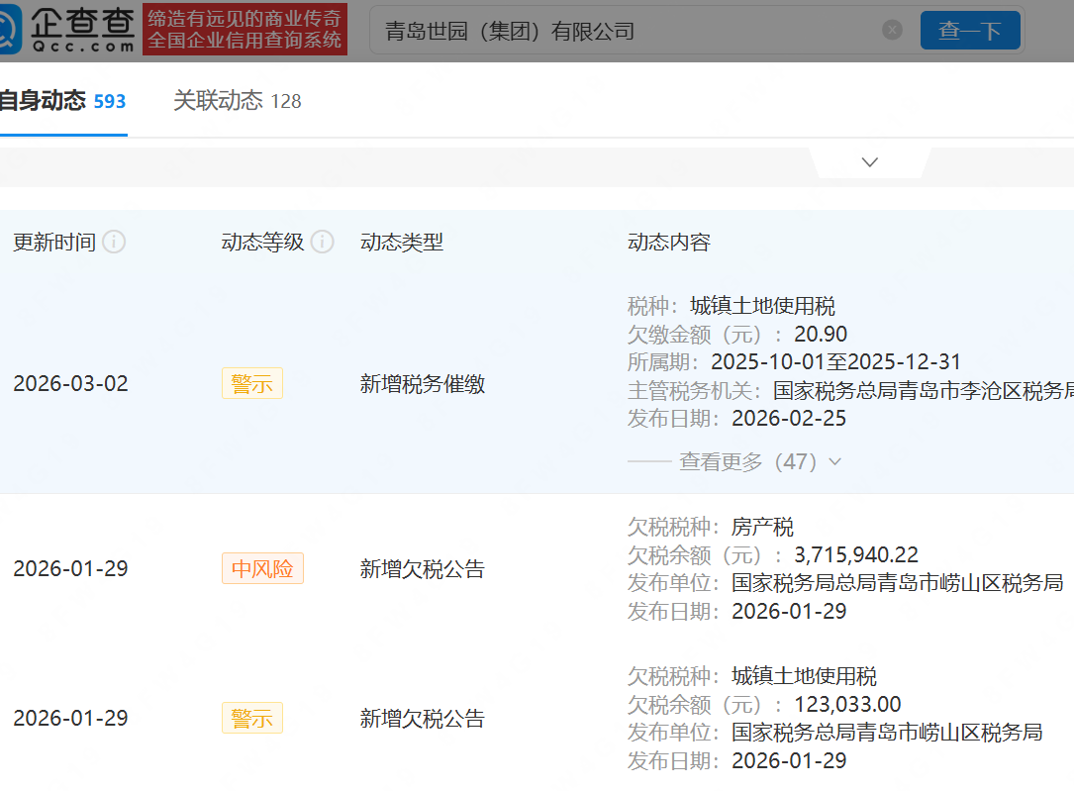Clear the search box with the X icon
The image size is (1074, 791).
(892, 31)
